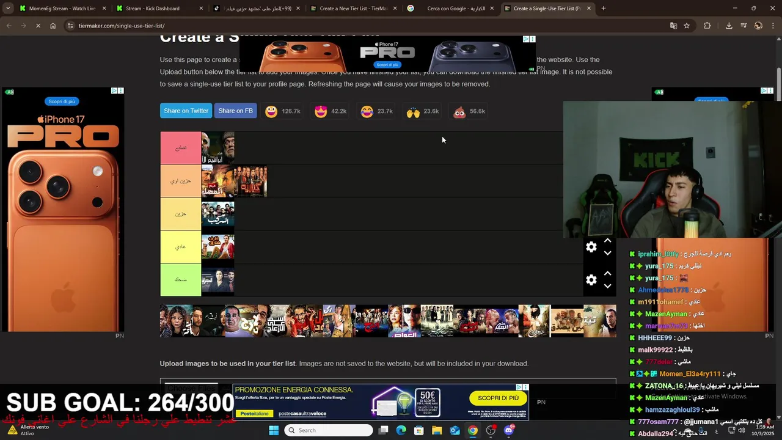Bookmark this page with the star icon
The image size is (782, 440).
coord(687,26)
